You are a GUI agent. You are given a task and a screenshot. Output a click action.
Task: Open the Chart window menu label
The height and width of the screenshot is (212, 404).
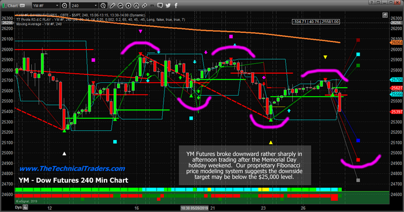[x=13, y=5]
